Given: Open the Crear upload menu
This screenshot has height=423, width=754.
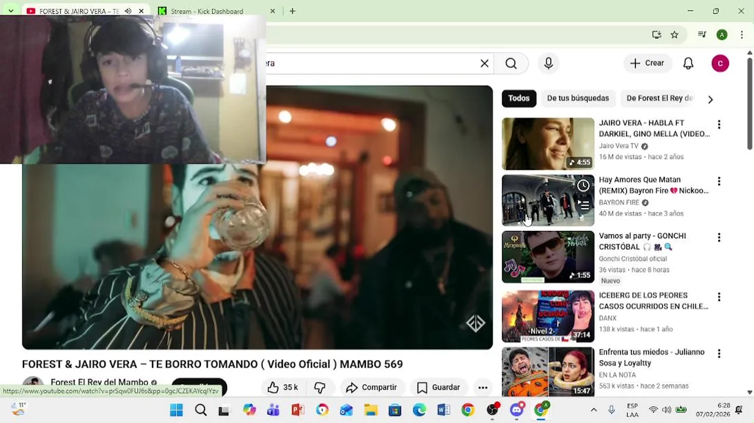Looking at the screenshot, I should click(647, 63).
